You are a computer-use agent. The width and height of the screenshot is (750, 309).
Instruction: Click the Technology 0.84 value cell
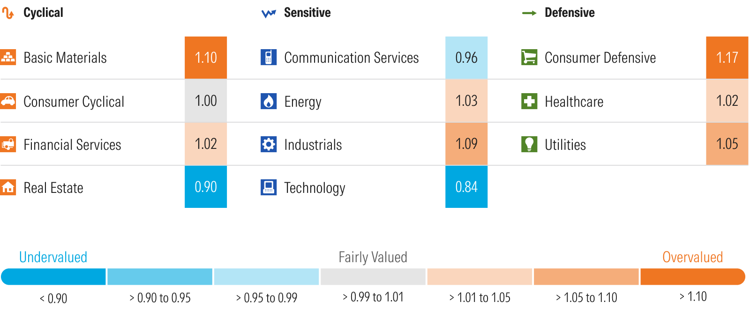tap(466, 187)
